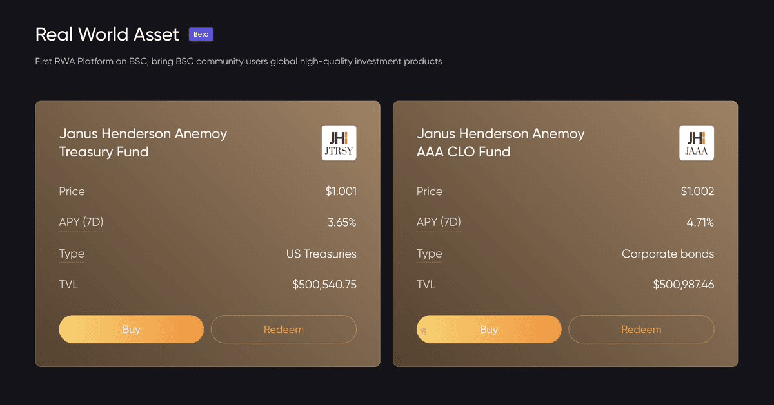Open the APY (7D) tooltip on AAA CLO Fund
Viewport: 774px width, 405px height.
click(439, 222)
